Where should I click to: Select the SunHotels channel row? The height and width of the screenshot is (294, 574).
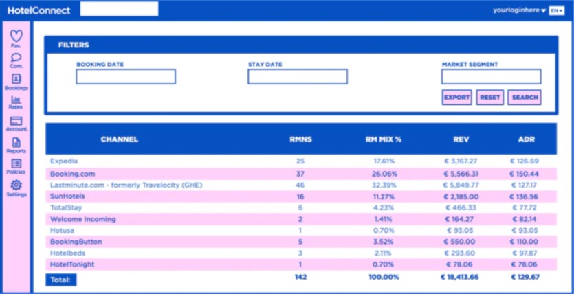[301, 196]
